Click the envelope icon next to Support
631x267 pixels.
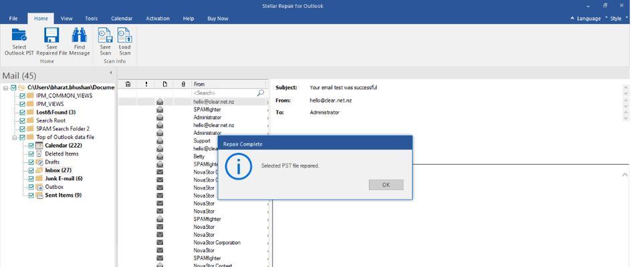tap(160, 141)
